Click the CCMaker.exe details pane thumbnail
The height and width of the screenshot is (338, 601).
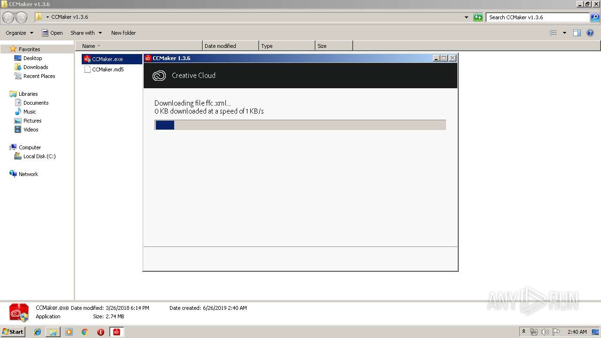pos(19,313)
